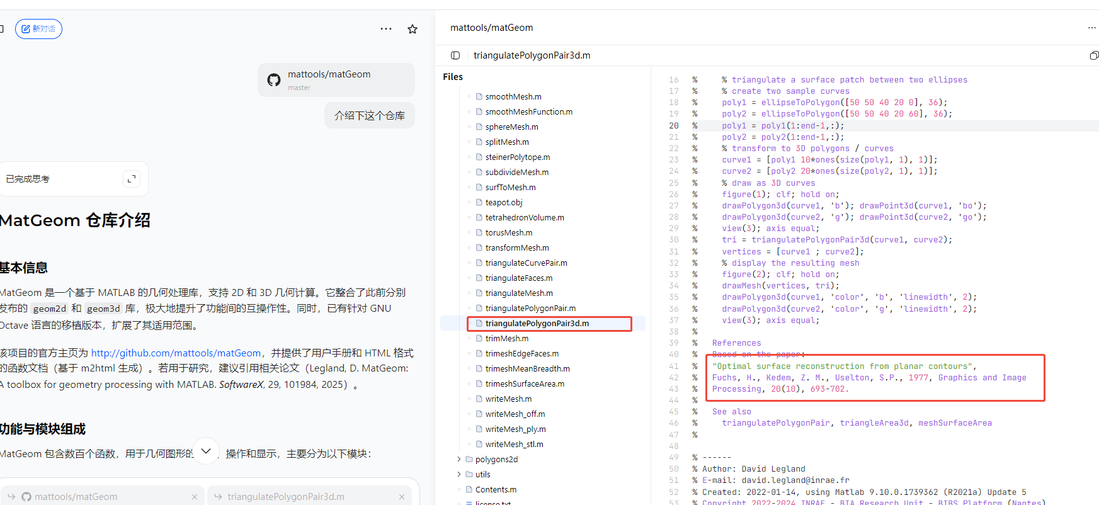The image size is (1099, 505).
Task: Click the MatGeom 仓库介绍 heading
Action: [75, 220]
